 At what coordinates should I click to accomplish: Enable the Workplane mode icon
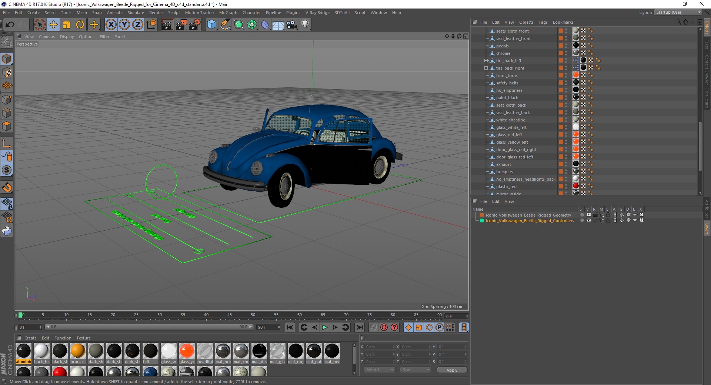point(7,86)
